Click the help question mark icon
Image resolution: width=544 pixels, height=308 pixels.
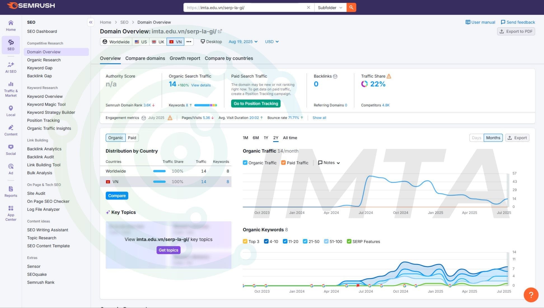(x=531, y=295)
